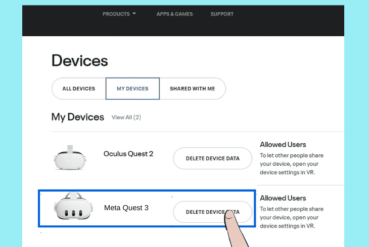
Task: Delete device data for Meta Quest 3
Action: pyautogui.click(x=212, y=212)
